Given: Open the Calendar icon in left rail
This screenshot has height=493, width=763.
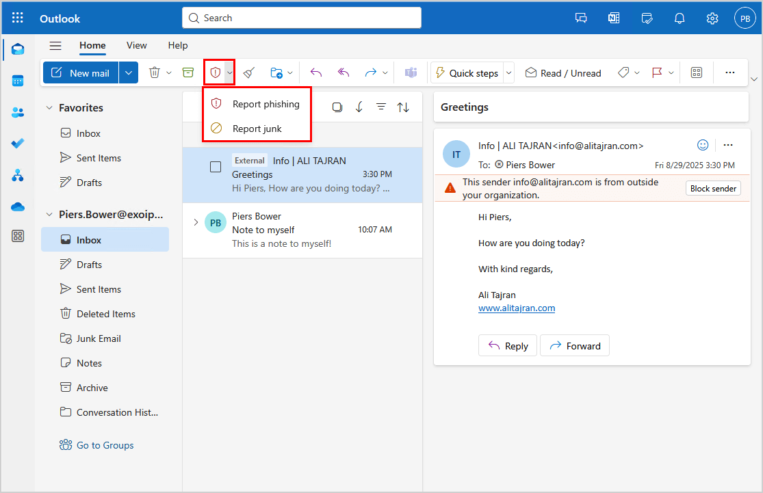Looking at the screenshot, I should 18,81.
